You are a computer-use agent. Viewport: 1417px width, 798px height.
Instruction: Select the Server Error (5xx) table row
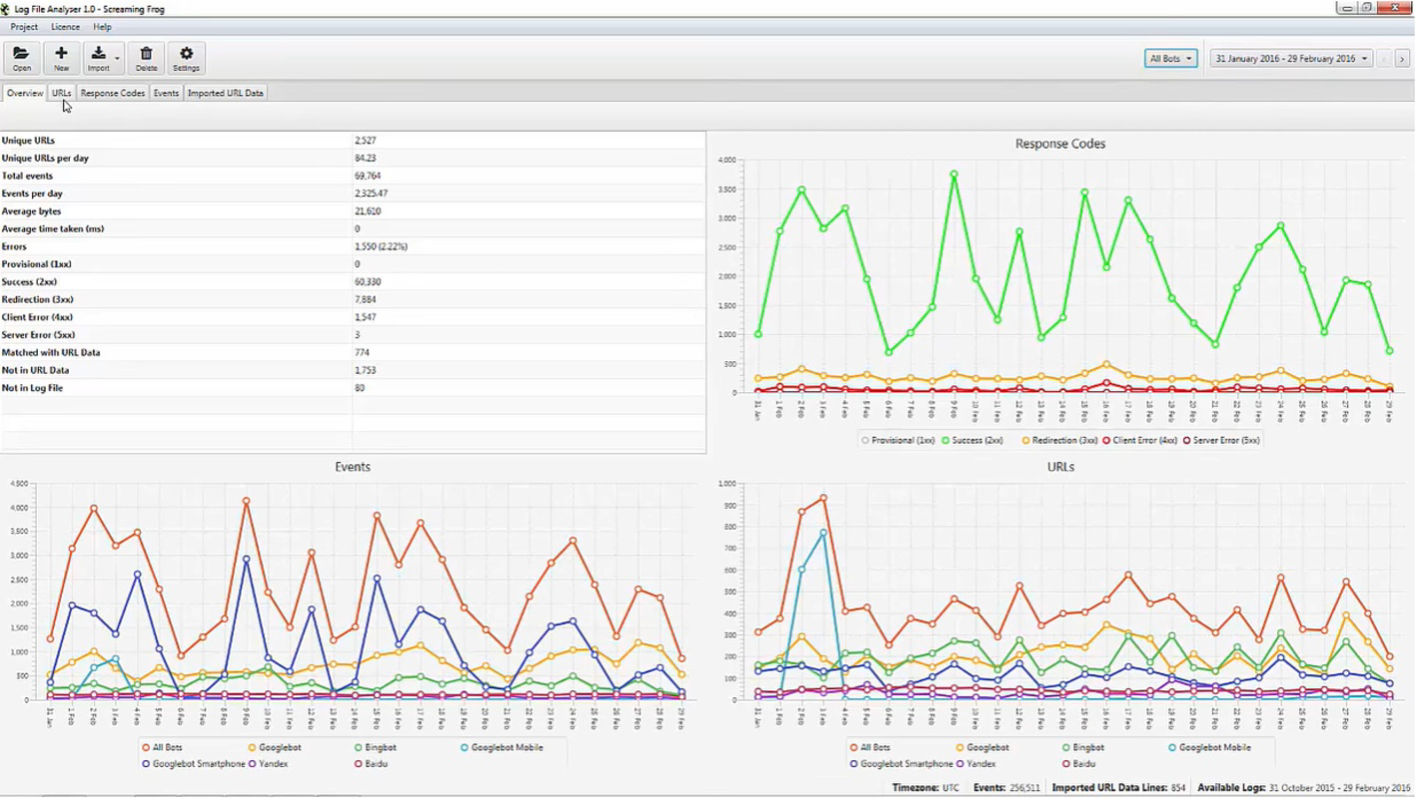pyautogui.click(x=353, y=335)
